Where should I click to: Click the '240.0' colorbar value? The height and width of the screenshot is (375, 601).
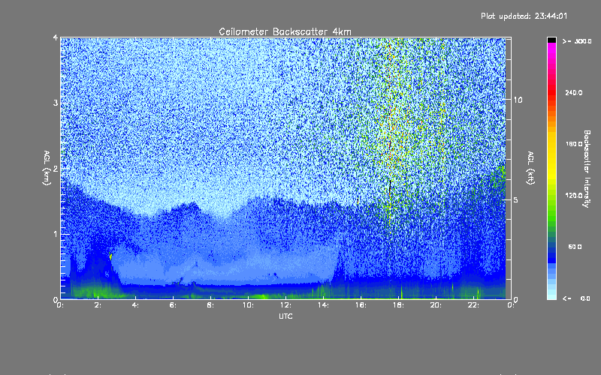574,92
